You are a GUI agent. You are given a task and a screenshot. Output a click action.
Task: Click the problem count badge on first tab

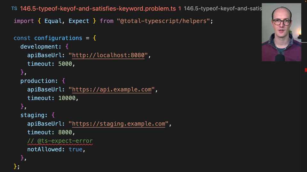(x=180, y=9)
